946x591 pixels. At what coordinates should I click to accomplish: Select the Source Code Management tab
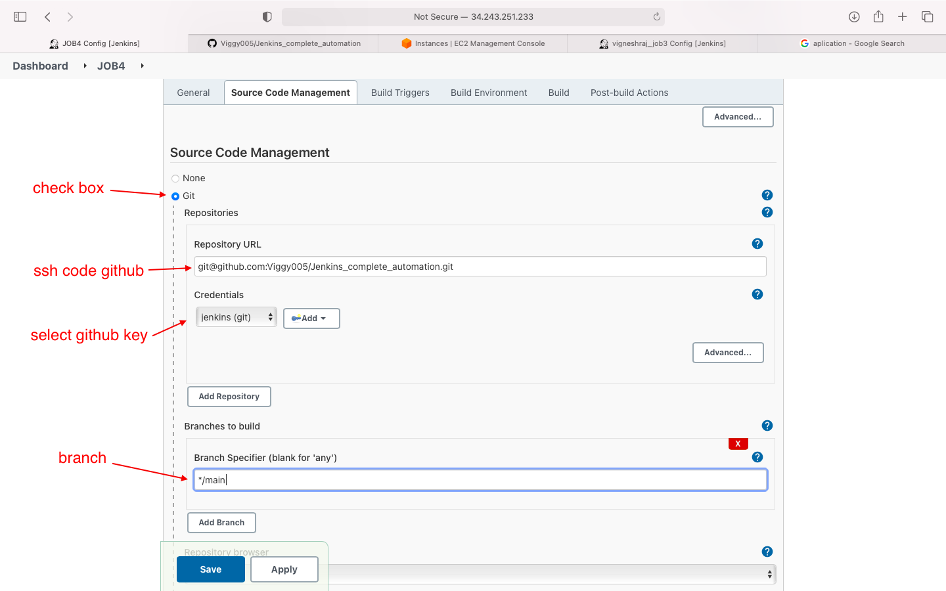click(x=290, y=93)
